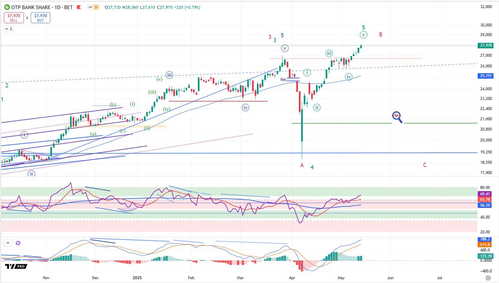Click the green (b) wave label
This screenshot has width=499, height=283.
coord(113,105)
